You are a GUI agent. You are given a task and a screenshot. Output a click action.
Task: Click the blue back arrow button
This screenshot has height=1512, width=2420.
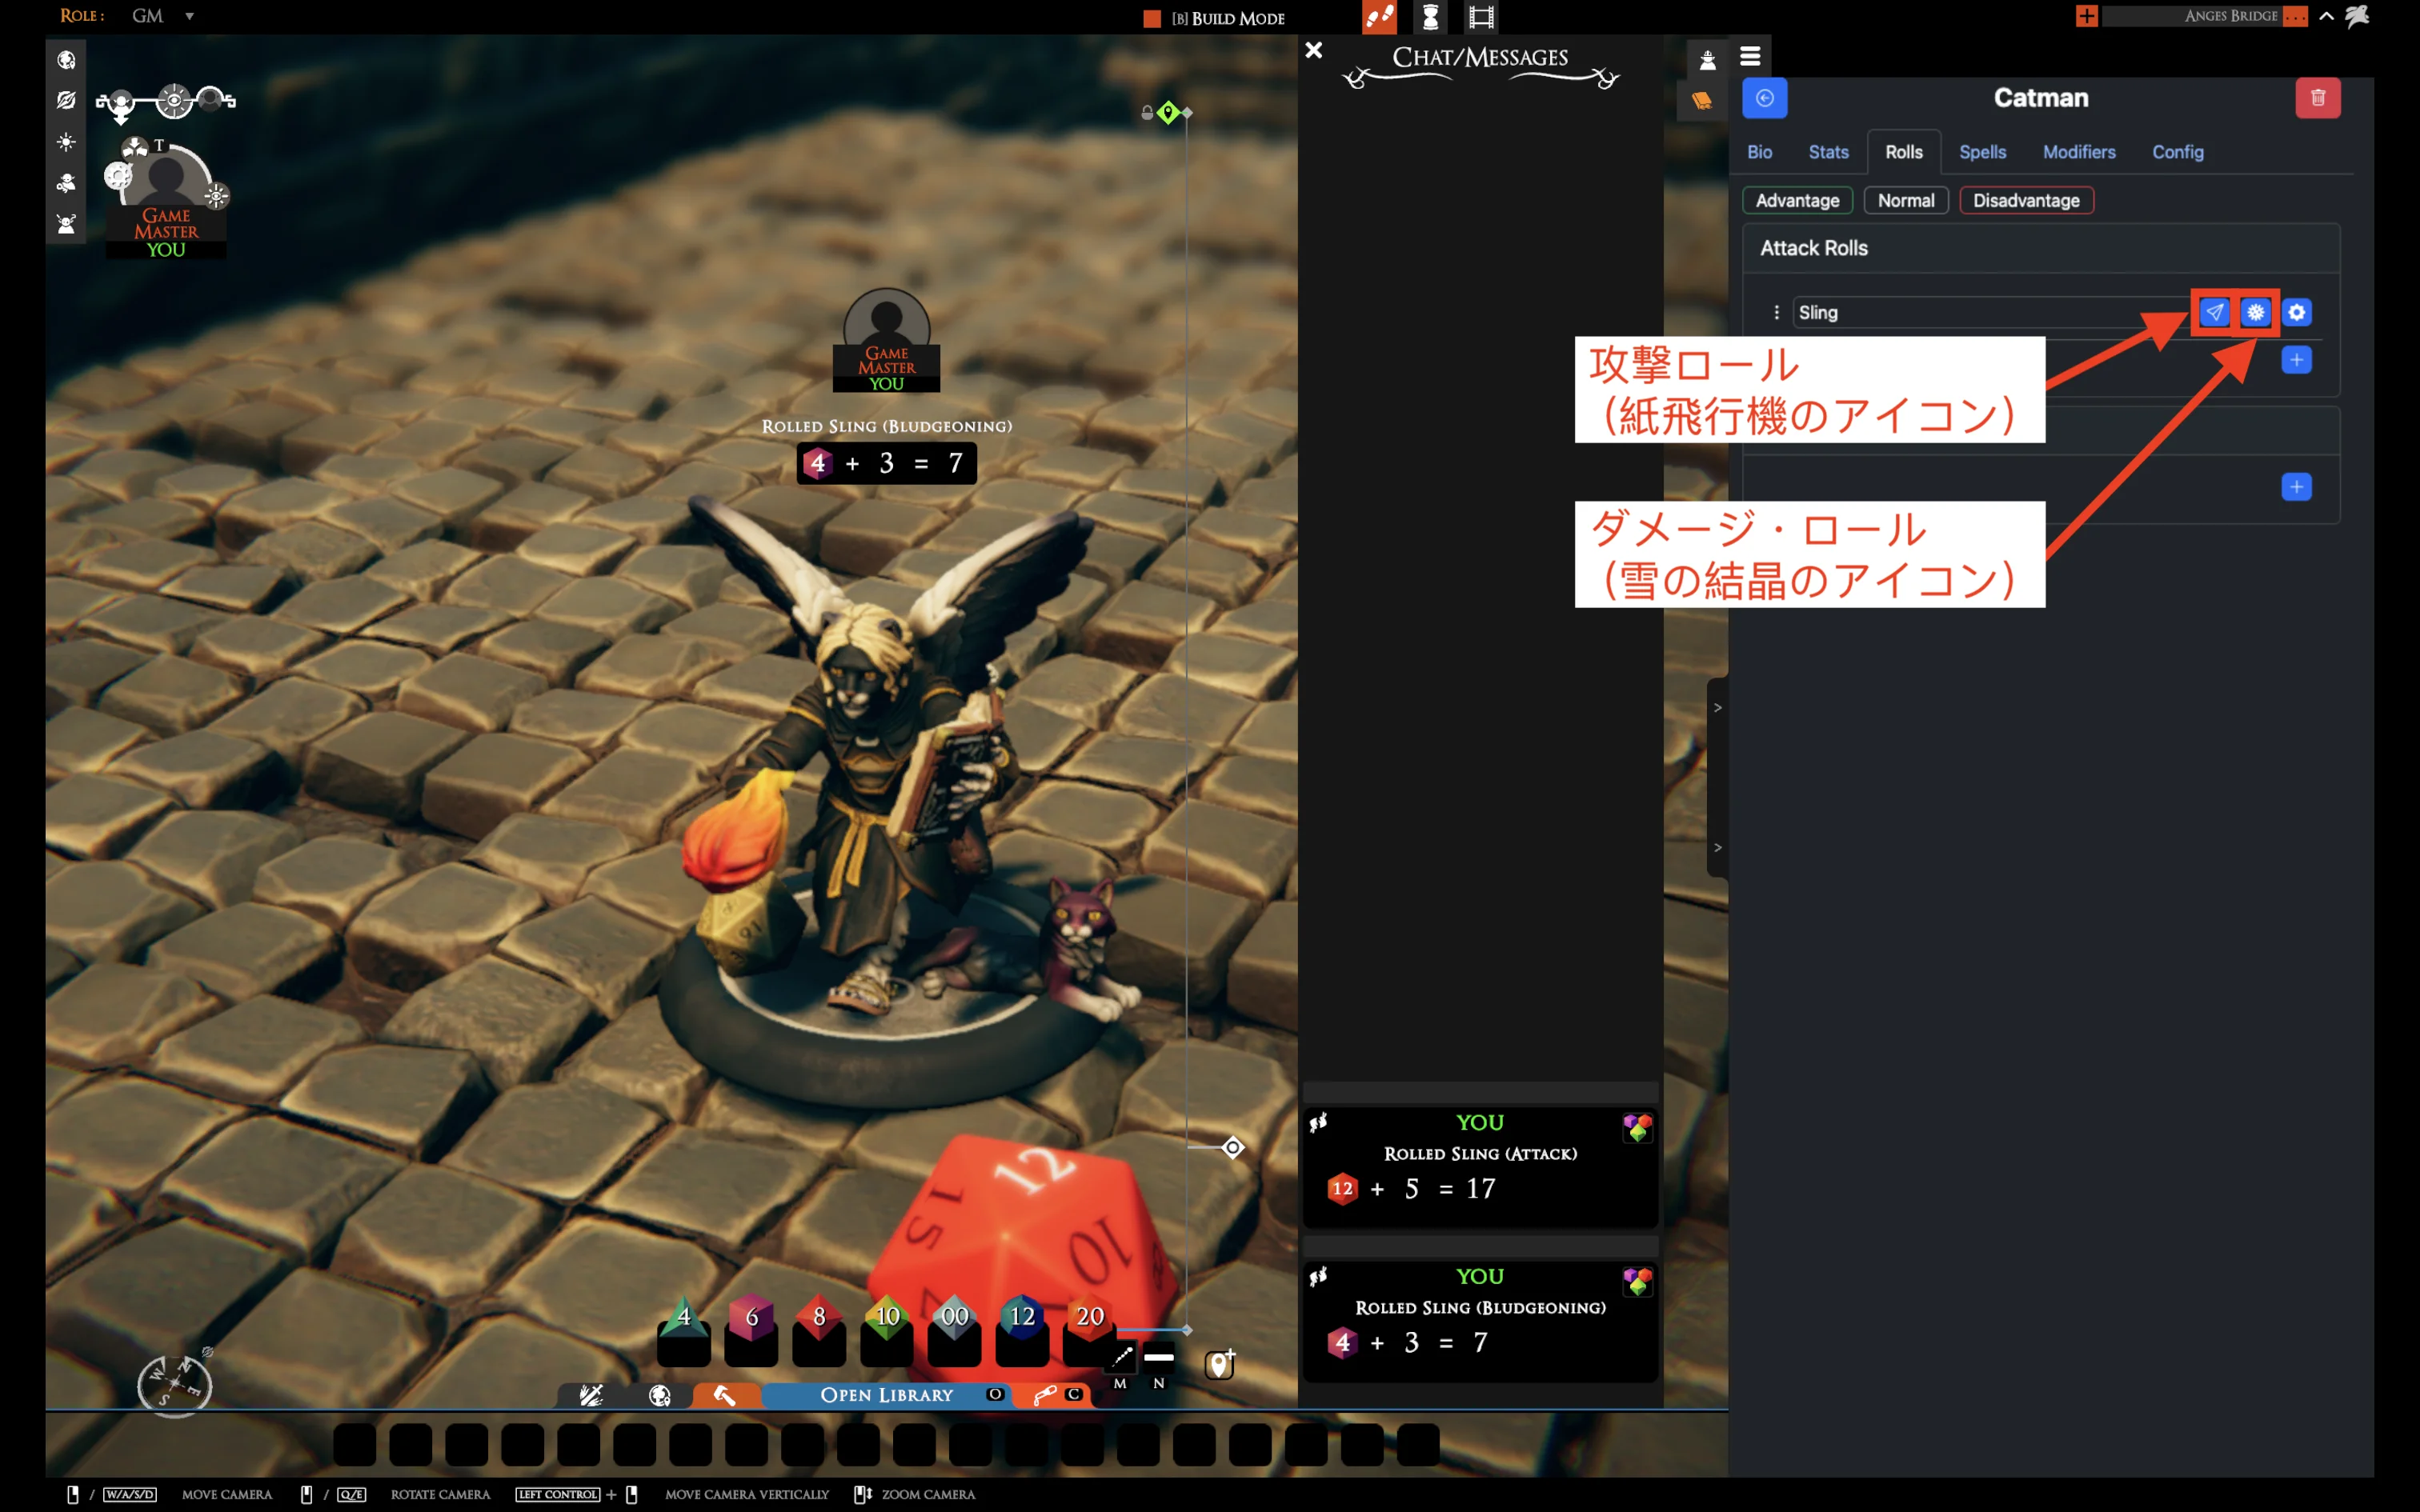(1764, 98)
